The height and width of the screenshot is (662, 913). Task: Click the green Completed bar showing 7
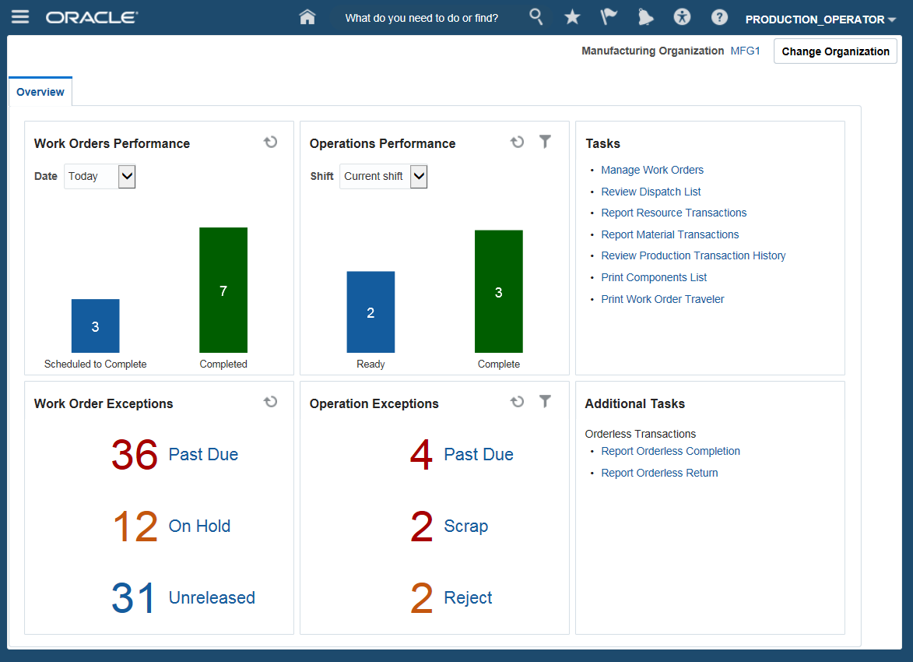point(223,290)
